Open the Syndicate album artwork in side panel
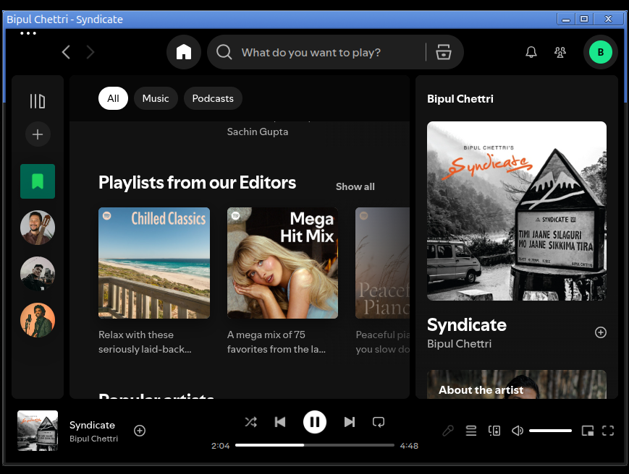 (x=517, y=211)
